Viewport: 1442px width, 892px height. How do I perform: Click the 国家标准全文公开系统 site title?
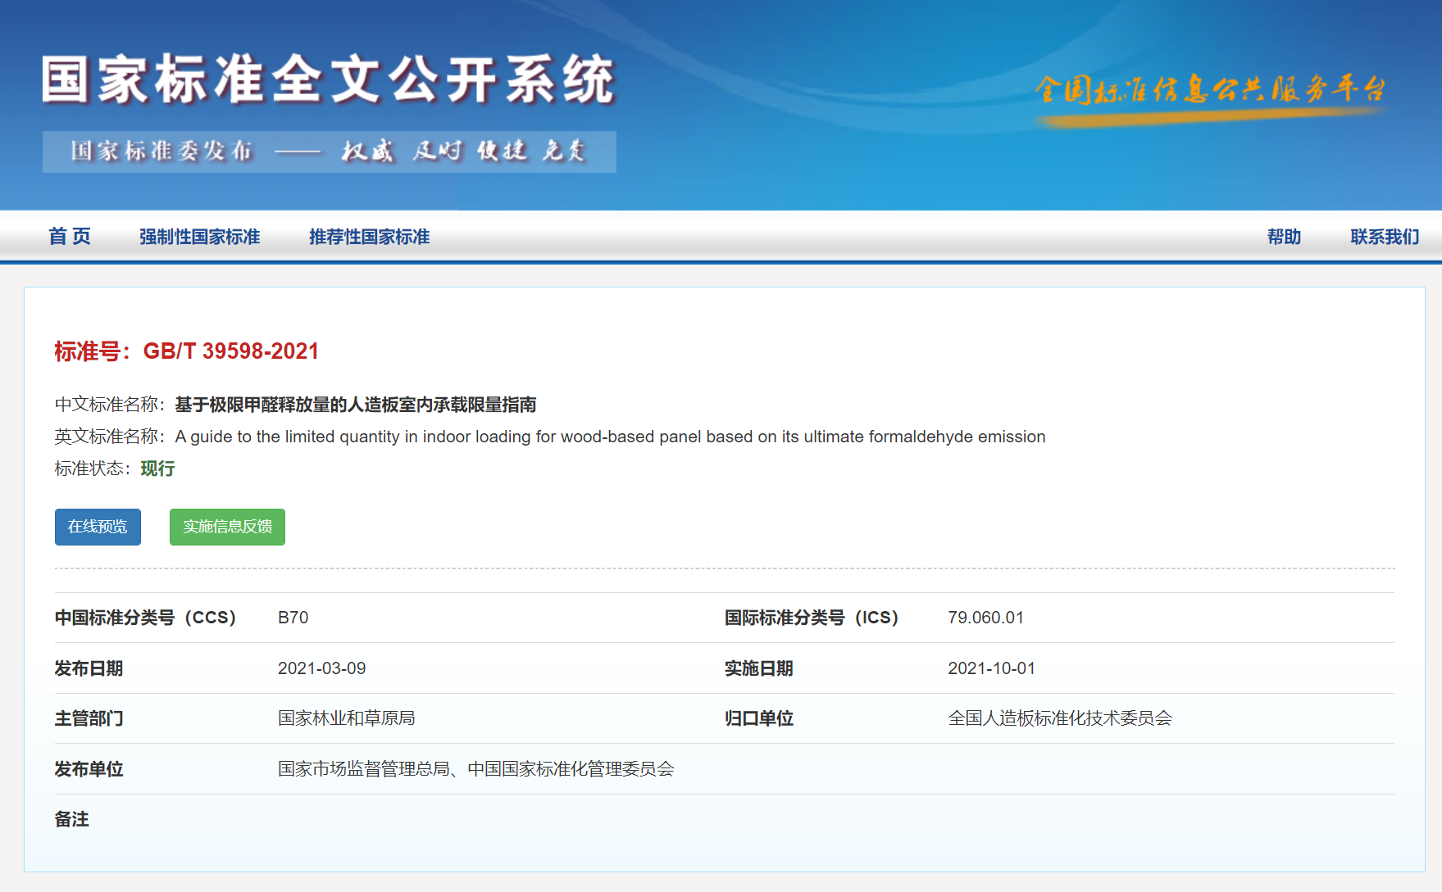[x=329, y=79]
